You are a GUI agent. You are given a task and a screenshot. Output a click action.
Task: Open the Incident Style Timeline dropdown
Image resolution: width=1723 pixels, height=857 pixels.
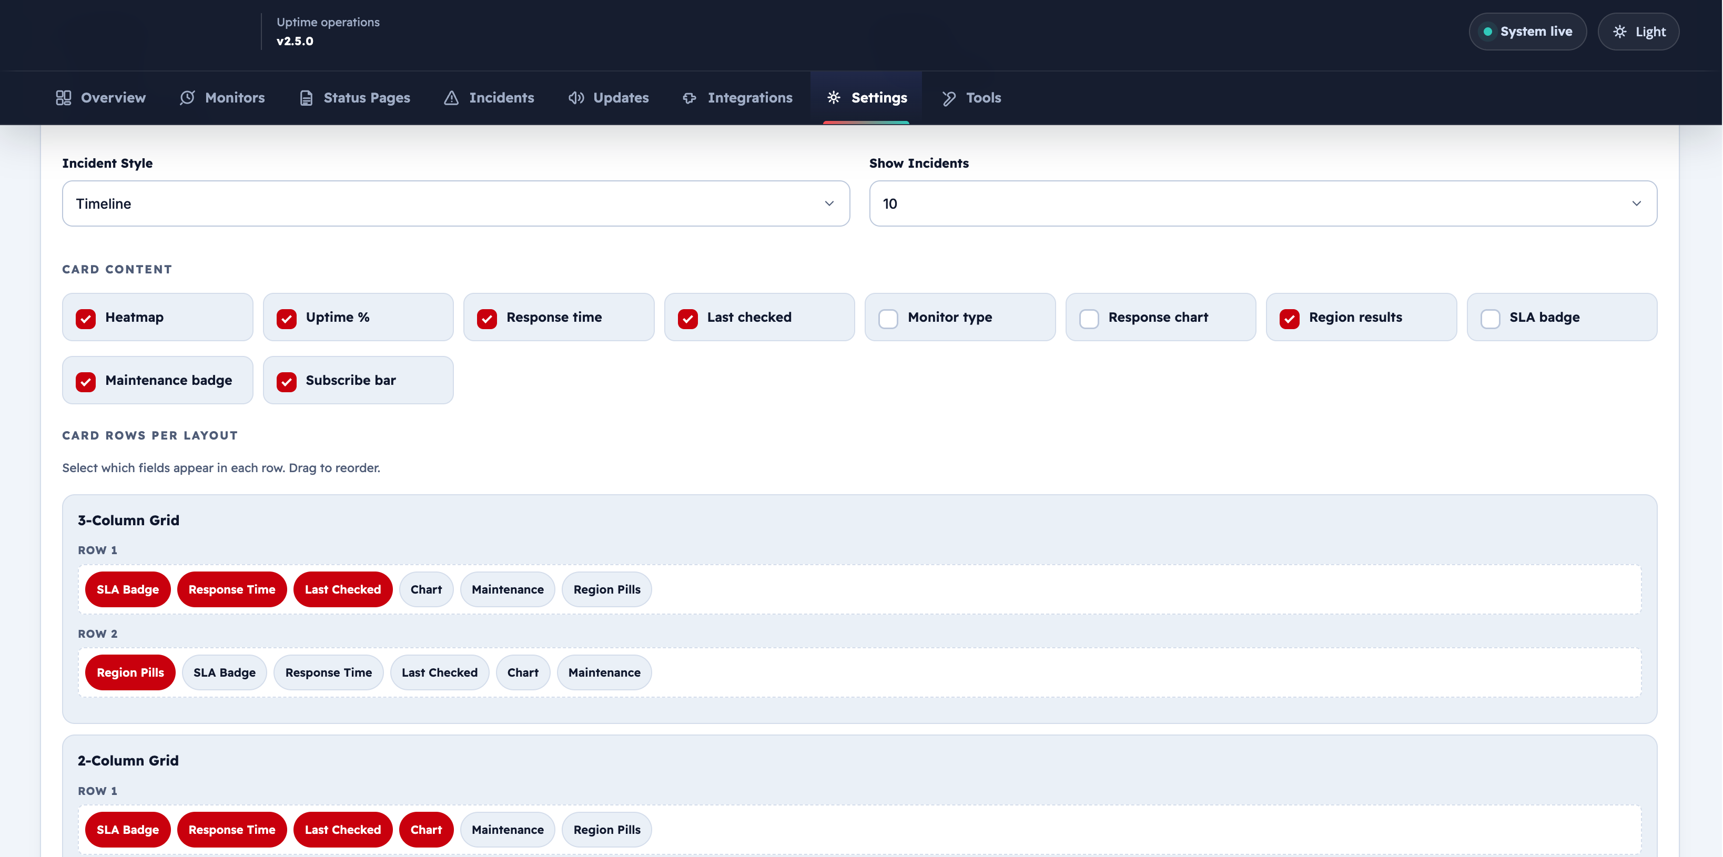pyautogui.click(x=456, y=203)
